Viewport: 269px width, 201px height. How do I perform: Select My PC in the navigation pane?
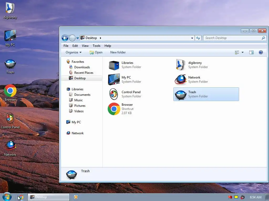pos(76,122)
